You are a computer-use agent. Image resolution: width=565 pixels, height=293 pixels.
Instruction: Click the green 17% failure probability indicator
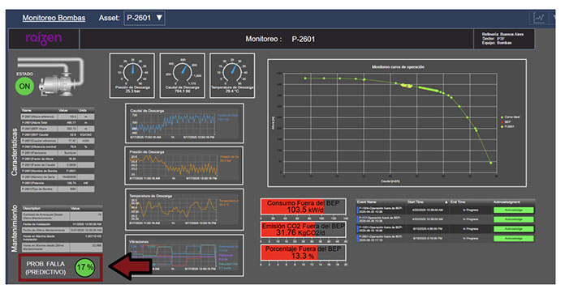[85, 268]
